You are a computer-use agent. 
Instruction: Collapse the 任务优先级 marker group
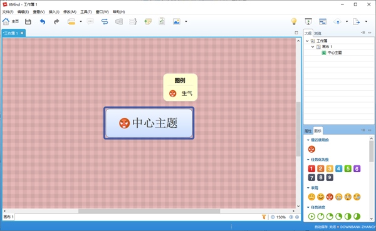tap(308, 160)
